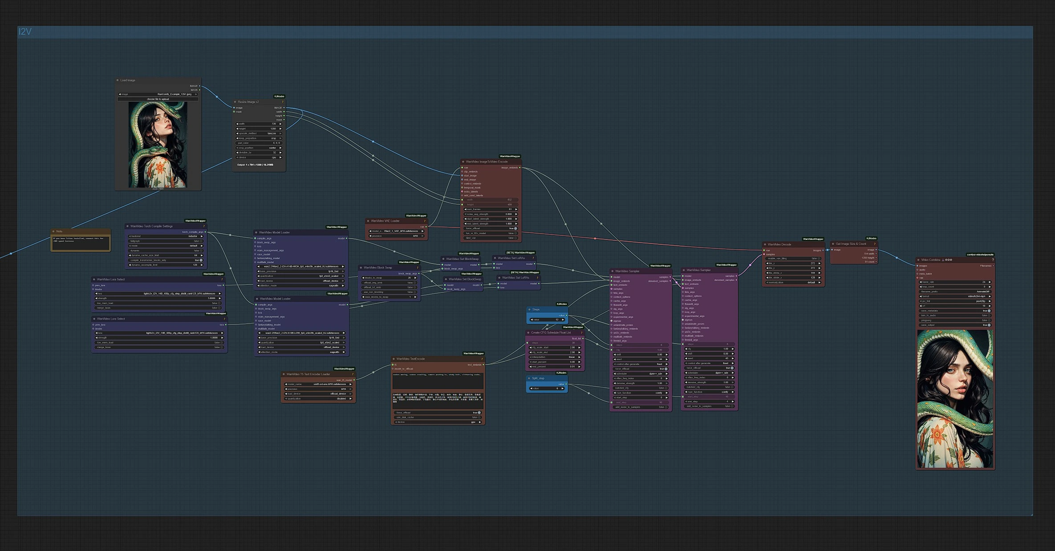Click the vae output socket on VAE Loader

(426, 227)
